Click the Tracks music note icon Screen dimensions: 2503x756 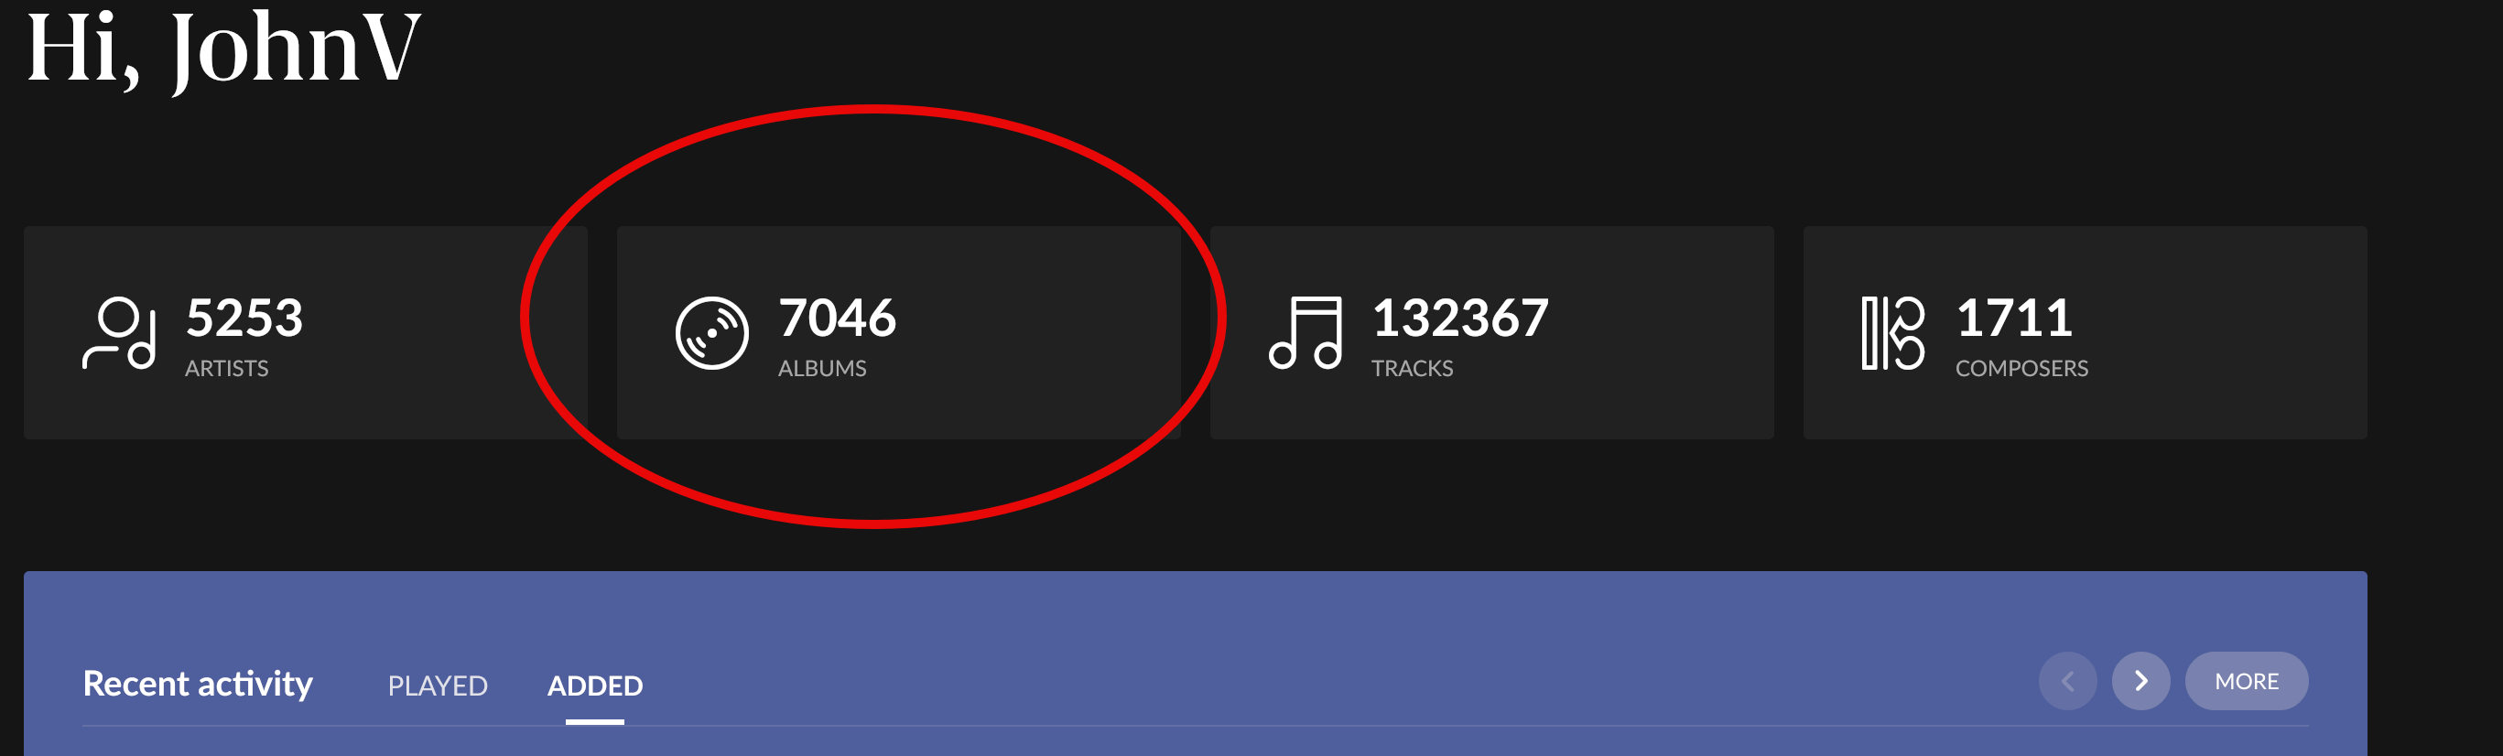click(x=1305, y=333)
